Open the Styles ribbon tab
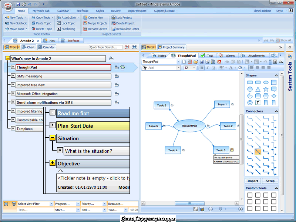The height and width of the screenshot is (222, 296). click(100, 11)
